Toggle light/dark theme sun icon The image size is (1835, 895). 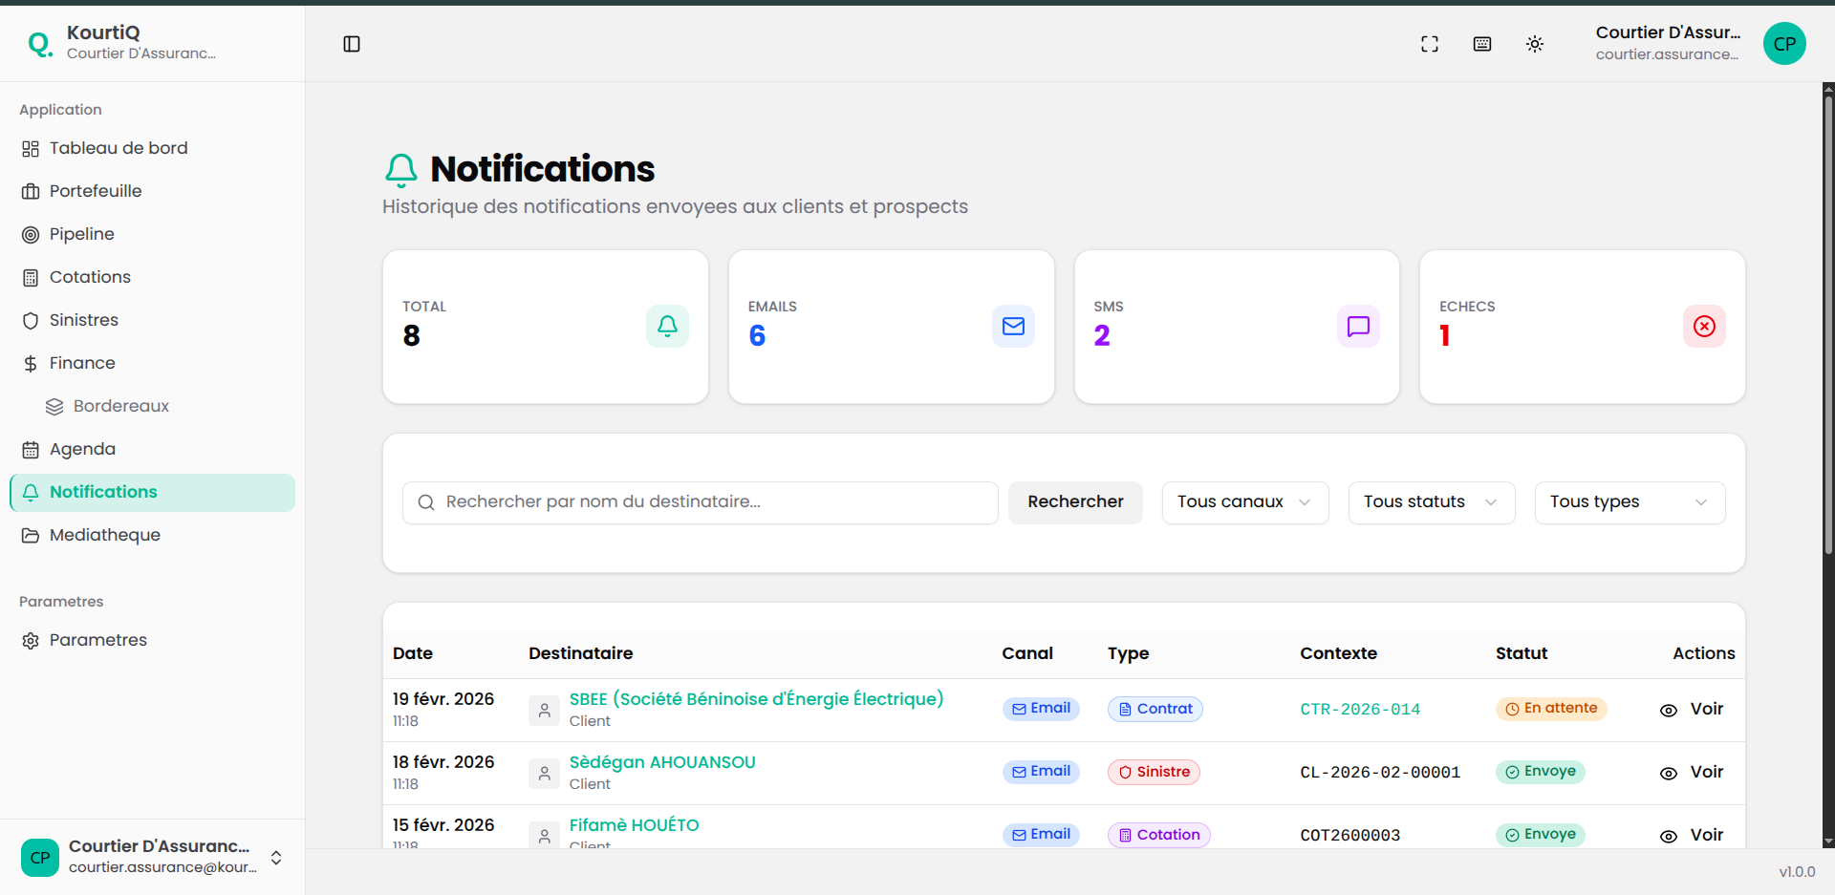pyautogui.click(x=1534, y=44)
